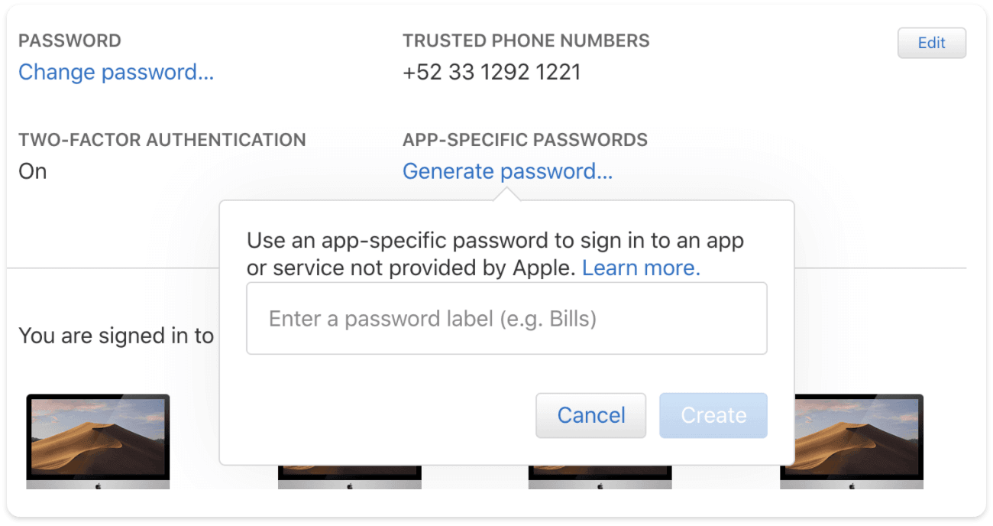The image size is (993, 526).
Task: Select the third iMac partly hidden by popover
Action: (600, 477)
